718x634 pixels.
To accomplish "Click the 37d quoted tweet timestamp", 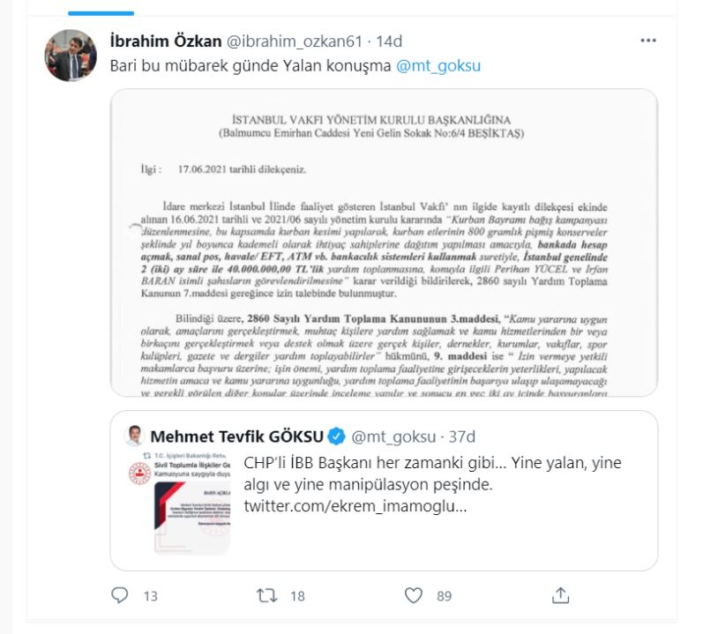I will 463,436.
